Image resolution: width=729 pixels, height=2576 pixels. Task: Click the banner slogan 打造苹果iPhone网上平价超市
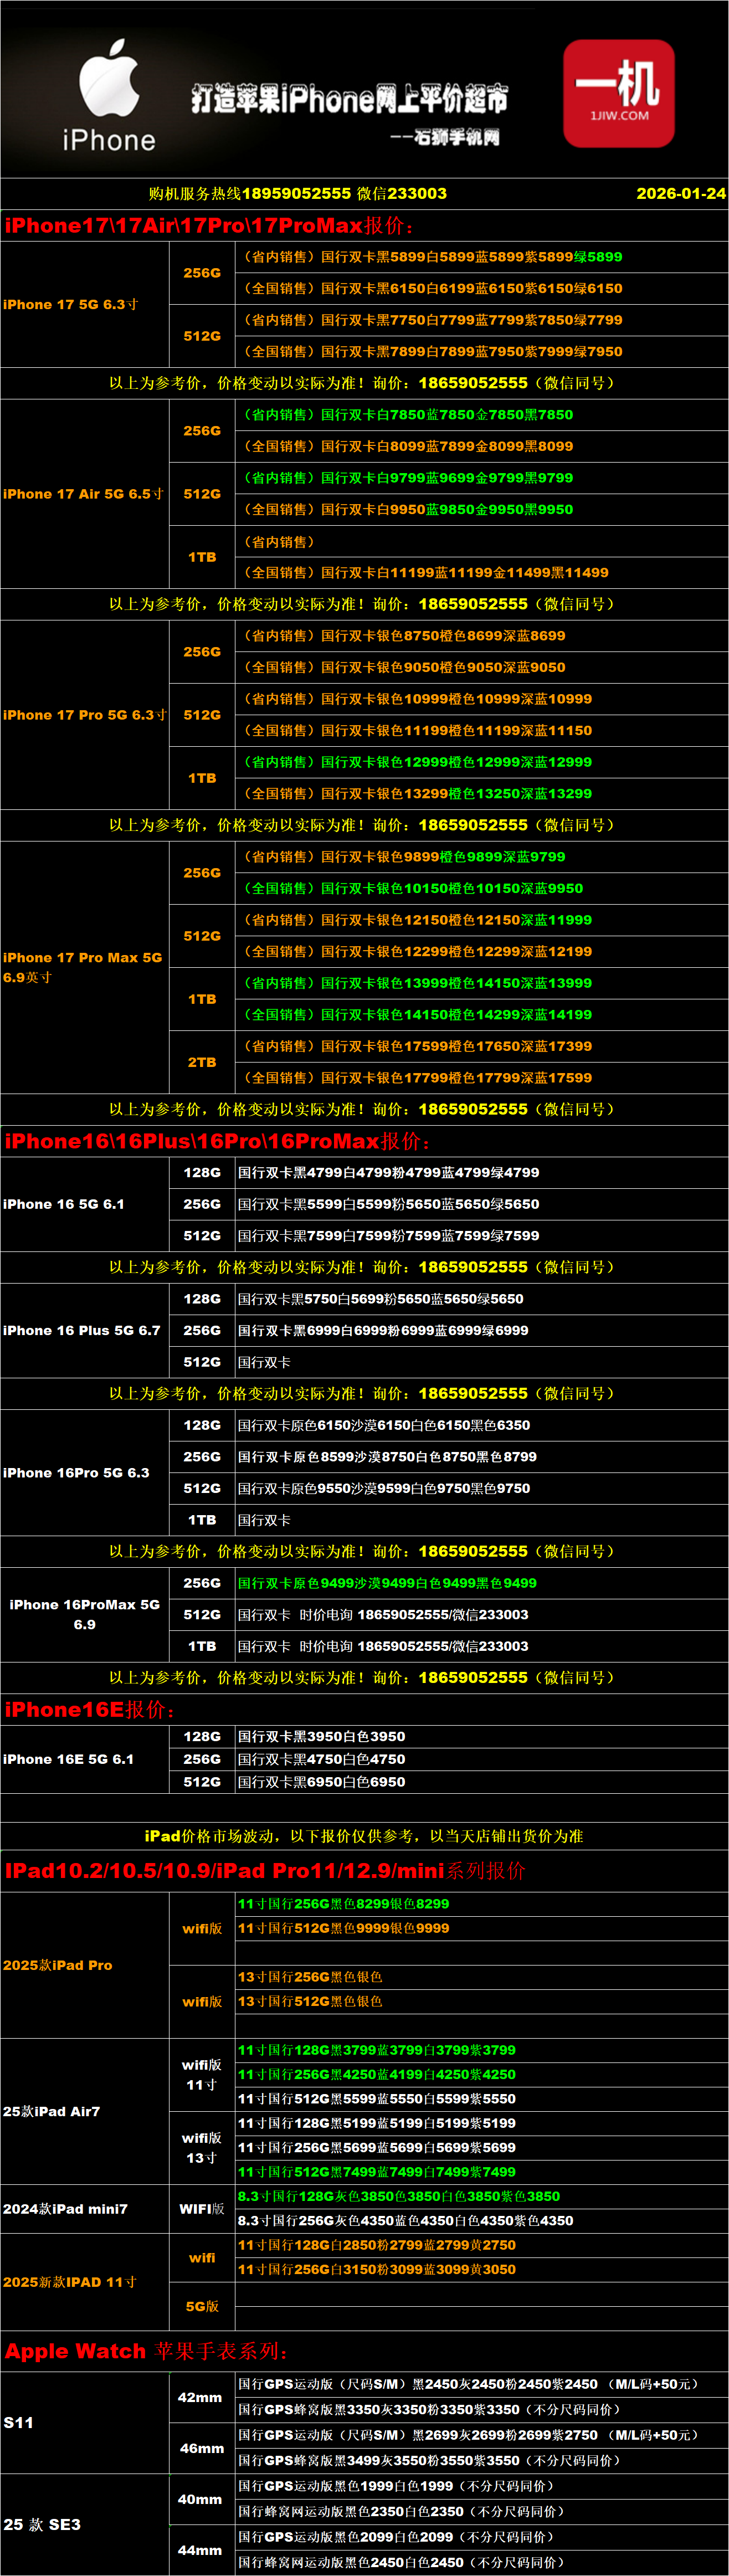pos(349,99)
